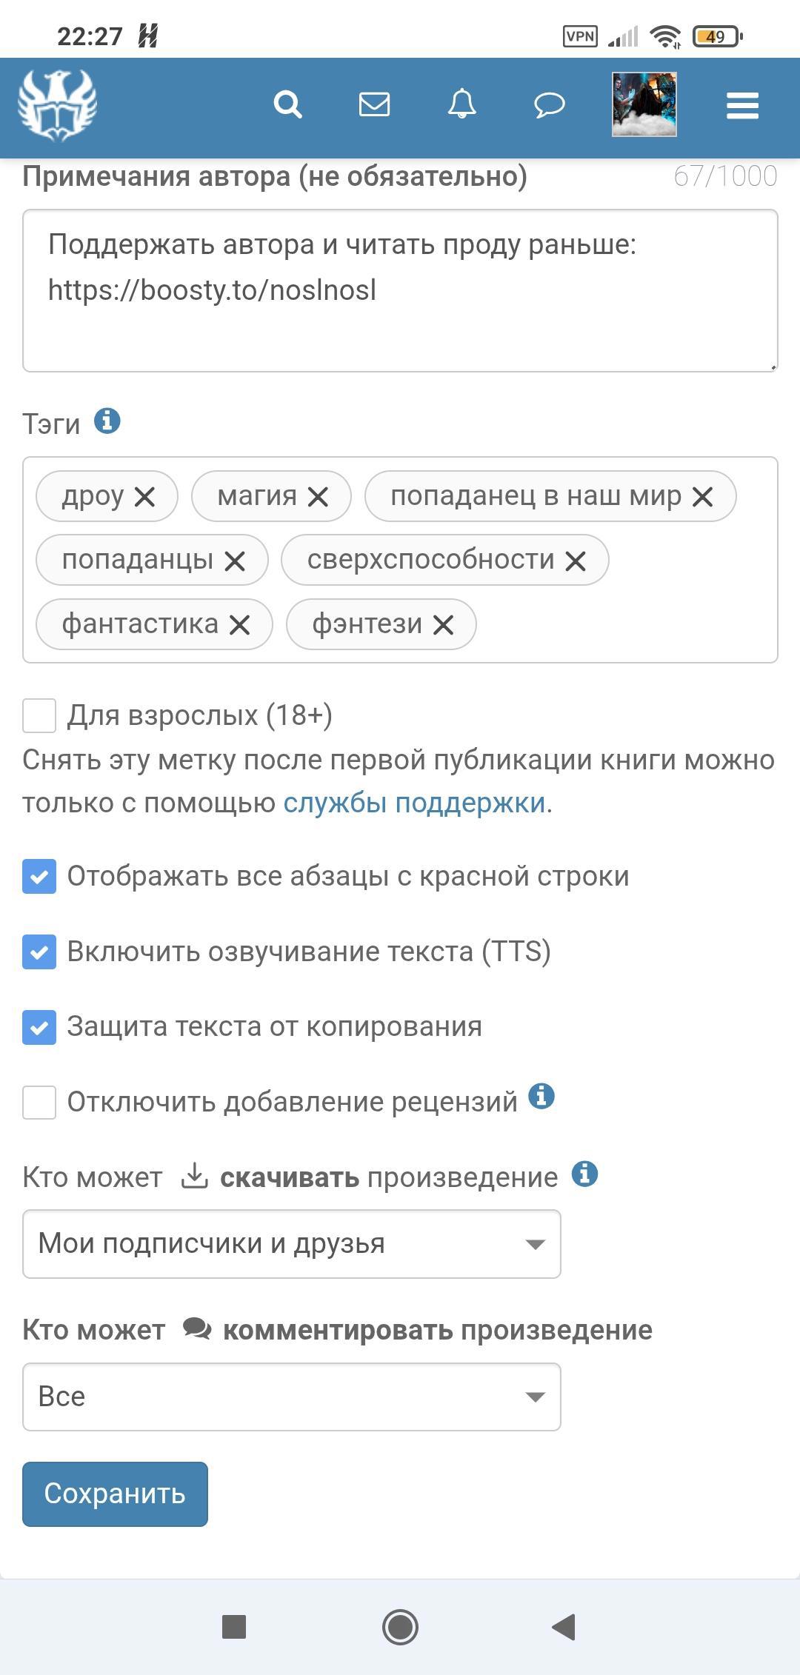
Task: Go to site home via eagle logo
Action: coord(58,105)
